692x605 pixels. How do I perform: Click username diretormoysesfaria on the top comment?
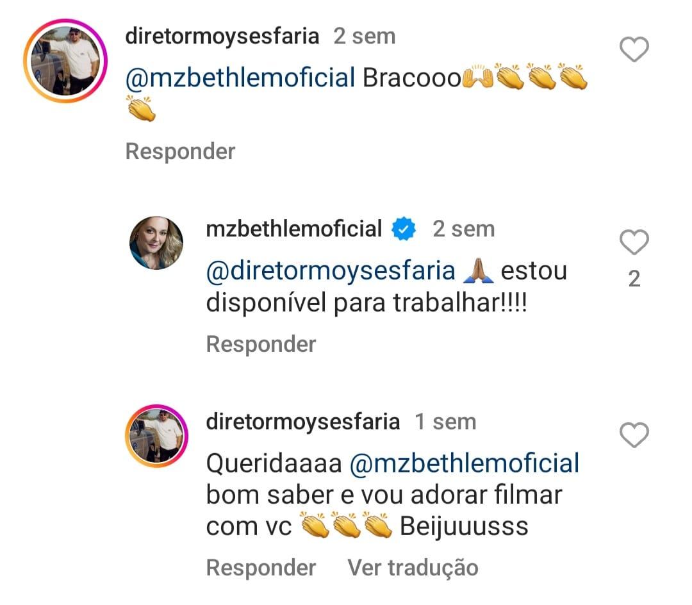click(x=222, y=37)
